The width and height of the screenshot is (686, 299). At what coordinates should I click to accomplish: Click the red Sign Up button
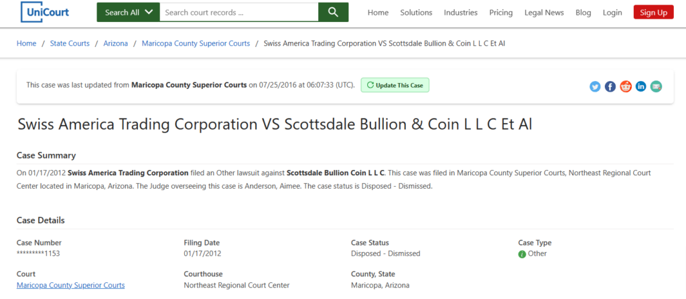(x=654, y=12)
